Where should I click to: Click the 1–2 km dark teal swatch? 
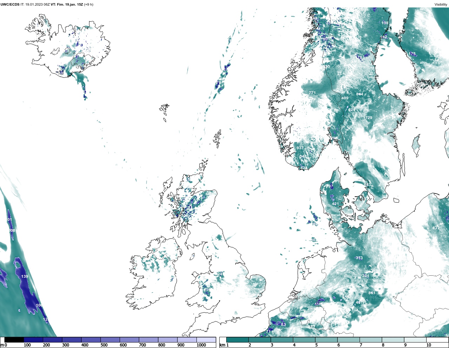pos(237,340)
